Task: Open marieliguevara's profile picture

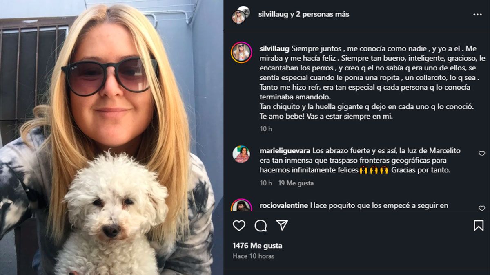Action: (x=241, y=154)
